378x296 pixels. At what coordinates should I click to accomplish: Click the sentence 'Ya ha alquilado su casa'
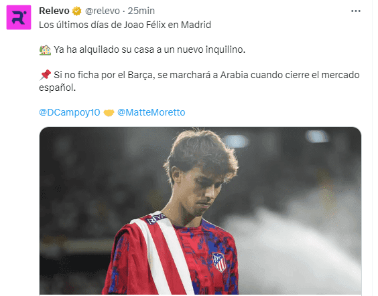pos(105,49)
